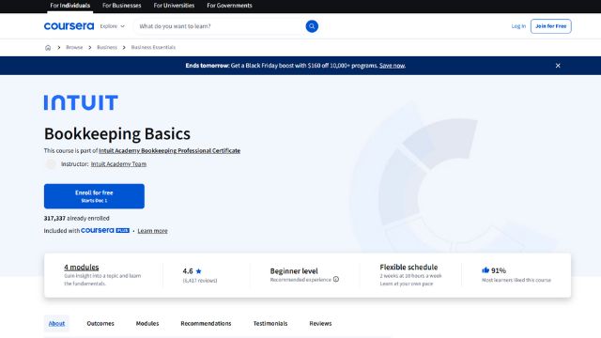Select the For Individuals tab
Image resolution: width=601 pixels, height=338 pixels.
(69, 6)
